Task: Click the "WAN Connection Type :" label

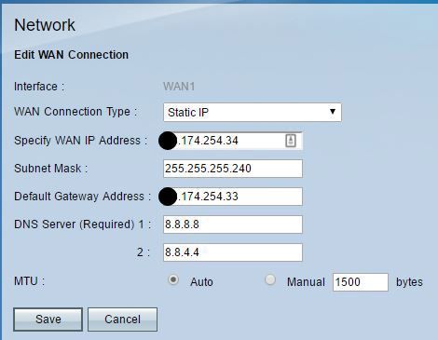Action: click(75, 112)
